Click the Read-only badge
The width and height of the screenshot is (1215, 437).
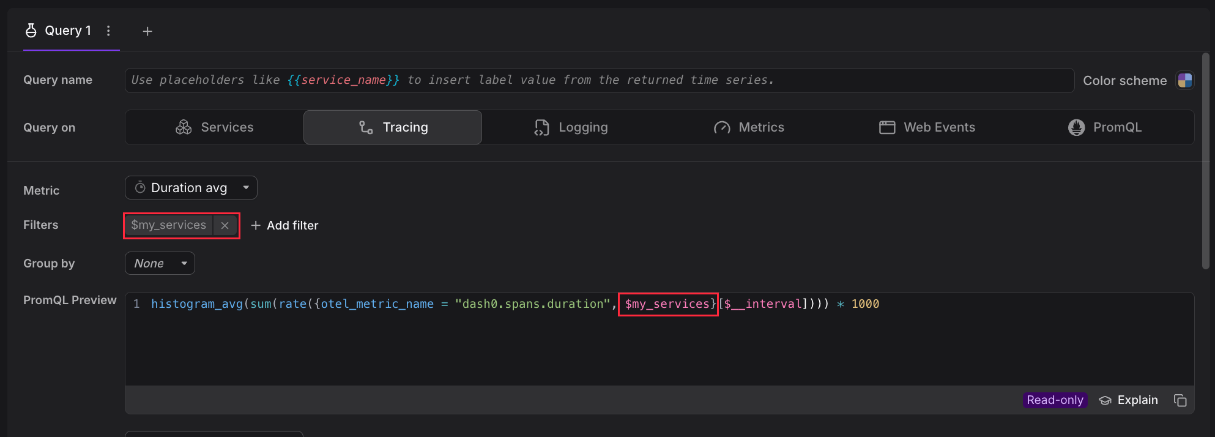1055,400
